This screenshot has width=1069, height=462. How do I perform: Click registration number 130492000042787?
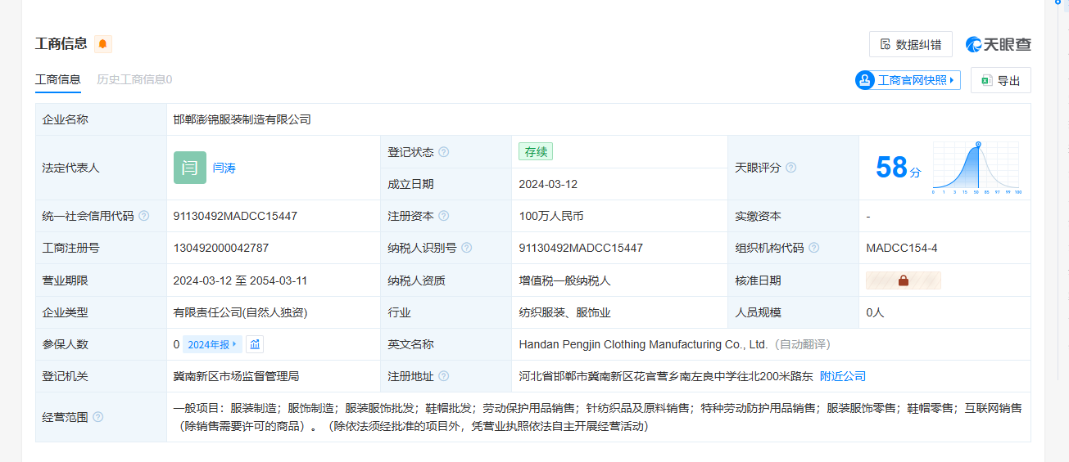(221, 248)
